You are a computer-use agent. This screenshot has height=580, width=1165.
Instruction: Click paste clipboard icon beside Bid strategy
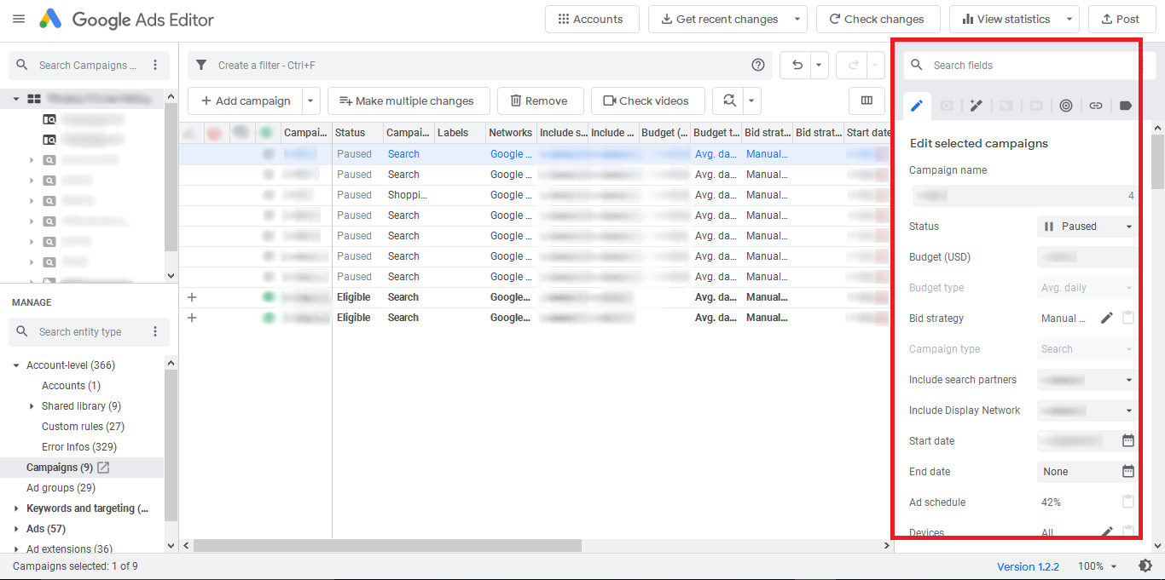coord(1128,318)
